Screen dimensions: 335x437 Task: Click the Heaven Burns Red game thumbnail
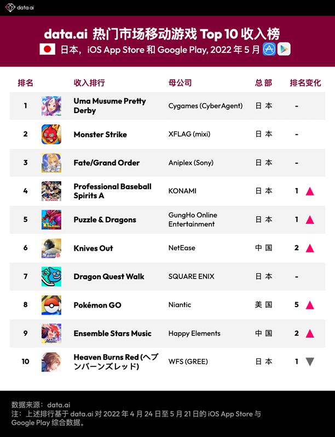click(x=51, y=362)
